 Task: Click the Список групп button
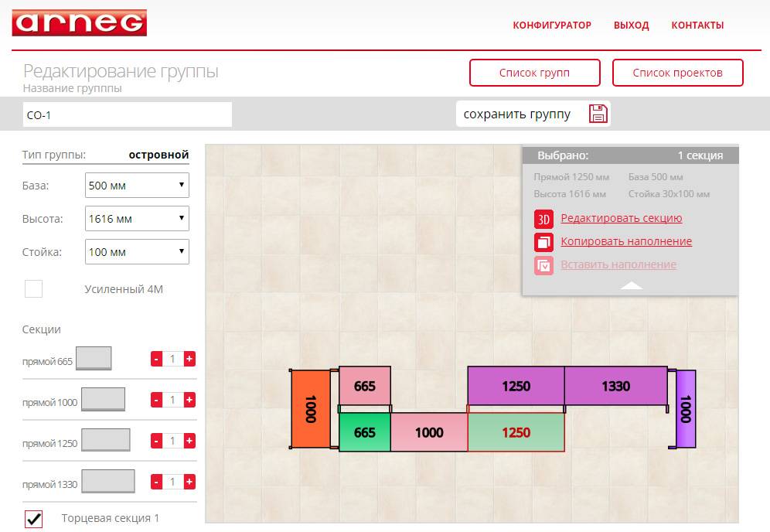[535, 73]
